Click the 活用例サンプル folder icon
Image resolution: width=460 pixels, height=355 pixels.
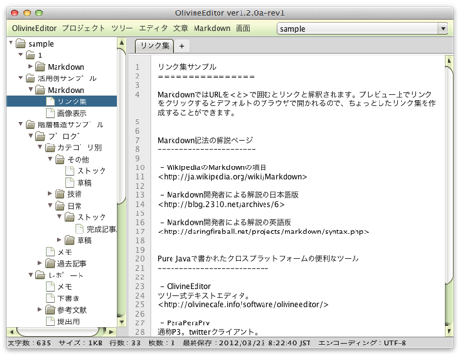(31, 78)
